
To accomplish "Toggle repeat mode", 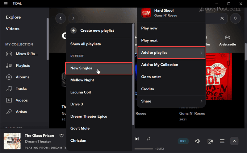I will 149,139.
